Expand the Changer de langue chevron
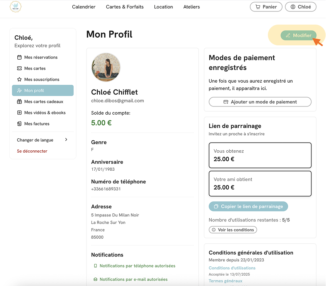 click(x=66, y=140)
